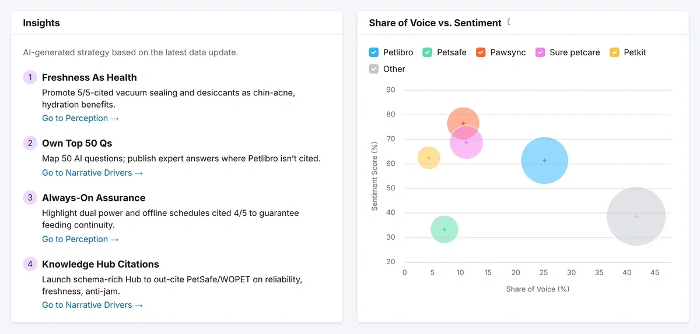
Task: Click the large gray Other bubble
Action: point(636,216)
